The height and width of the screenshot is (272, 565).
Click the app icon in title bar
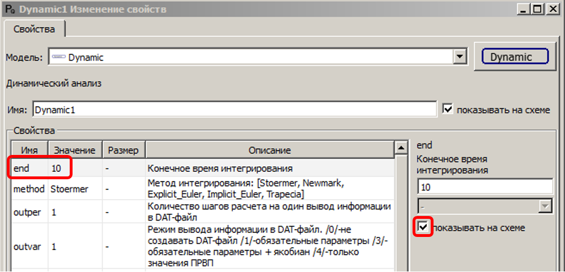[8, 9]
